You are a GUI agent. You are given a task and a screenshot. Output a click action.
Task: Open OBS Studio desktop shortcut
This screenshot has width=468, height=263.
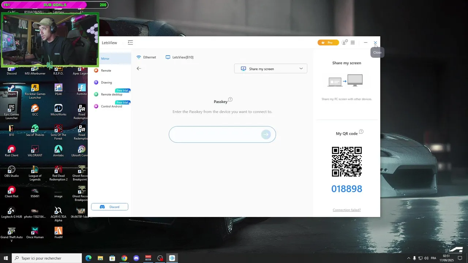(12, 172)
